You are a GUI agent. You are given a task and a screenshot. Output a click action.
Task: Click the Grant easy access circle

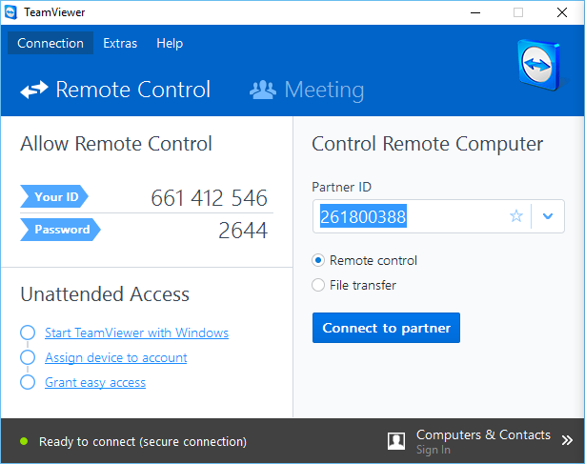(28, 382)
